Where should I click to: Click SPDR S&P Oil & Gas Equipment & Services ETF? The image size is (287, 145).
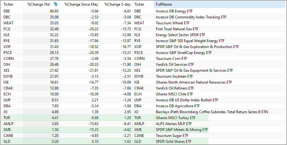pos(194,70)
